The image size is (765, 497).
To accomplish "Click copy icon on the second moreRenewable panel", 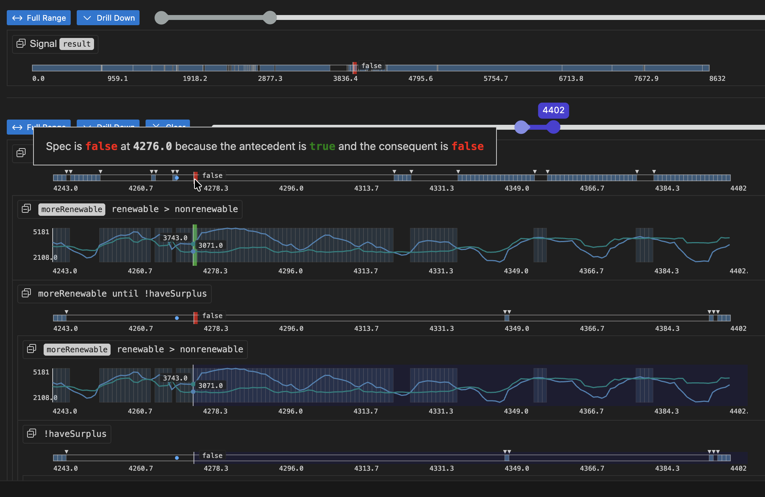I will point(32,349).
